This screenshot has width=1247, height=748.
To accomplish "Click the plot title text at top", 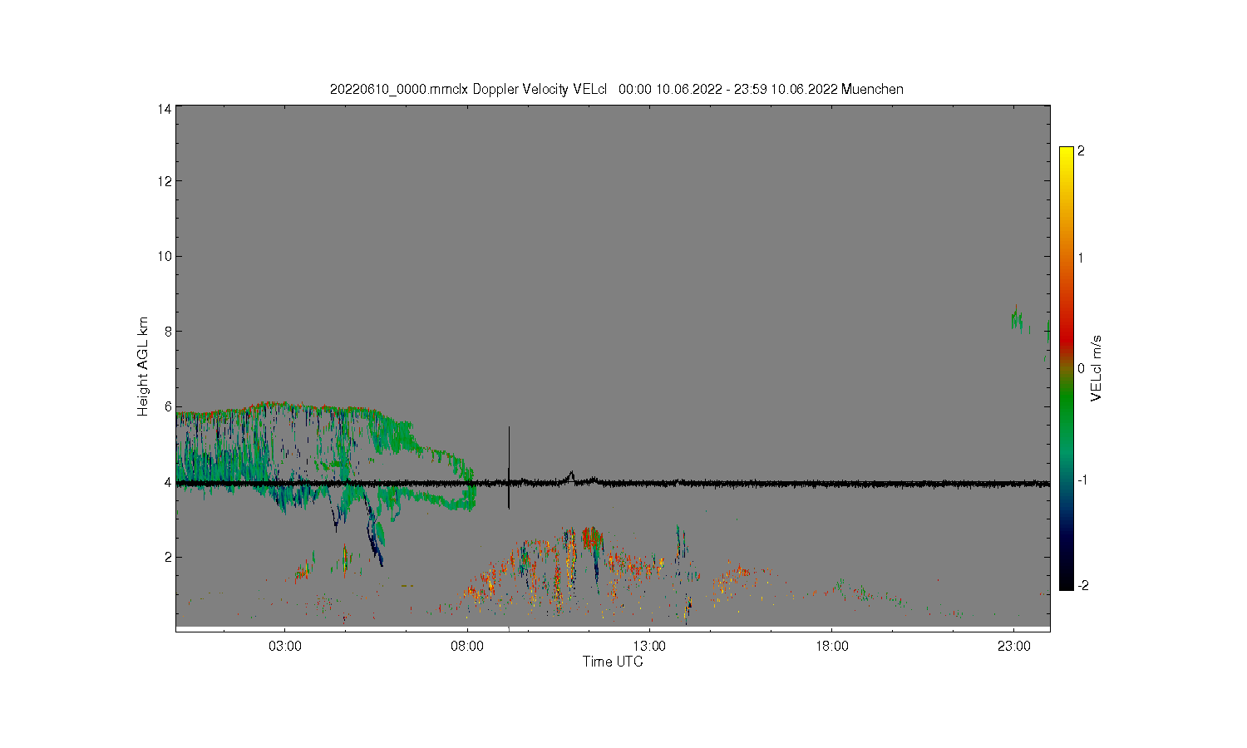I will (x=616, y=89).
